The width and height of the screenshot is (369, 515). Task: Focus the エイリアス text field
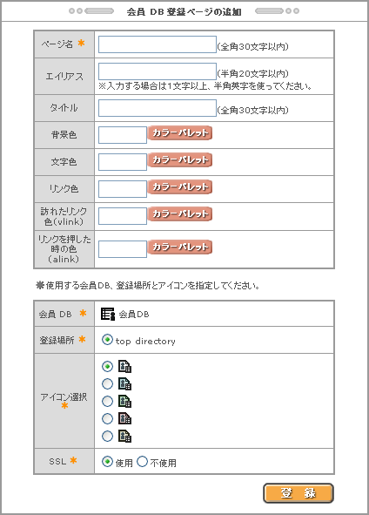click(158, 71)
